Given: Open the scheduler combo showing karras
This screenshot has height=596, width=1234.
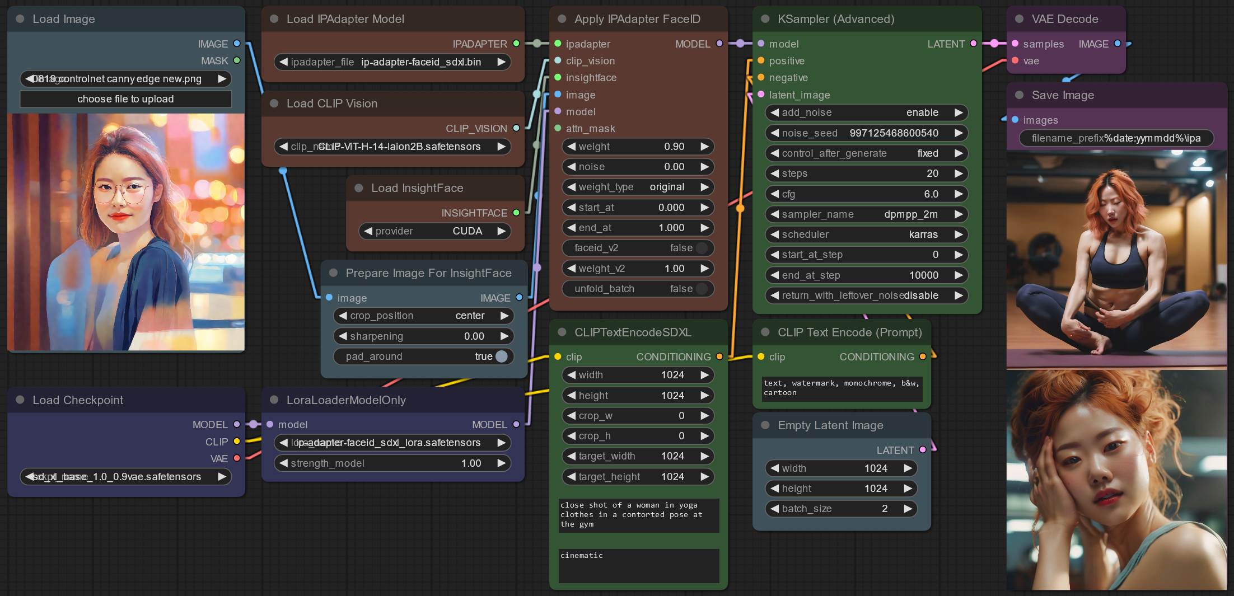Looking at the screenshot, I should click(x=866, y=234).
